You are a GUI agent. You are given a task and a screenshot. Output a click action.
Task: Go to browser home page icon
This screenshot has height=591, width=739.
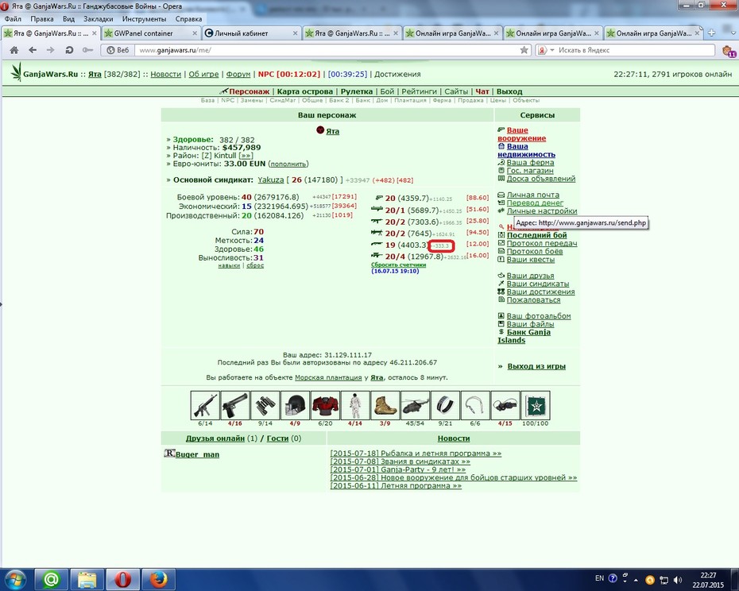click(x=14, y=50)
